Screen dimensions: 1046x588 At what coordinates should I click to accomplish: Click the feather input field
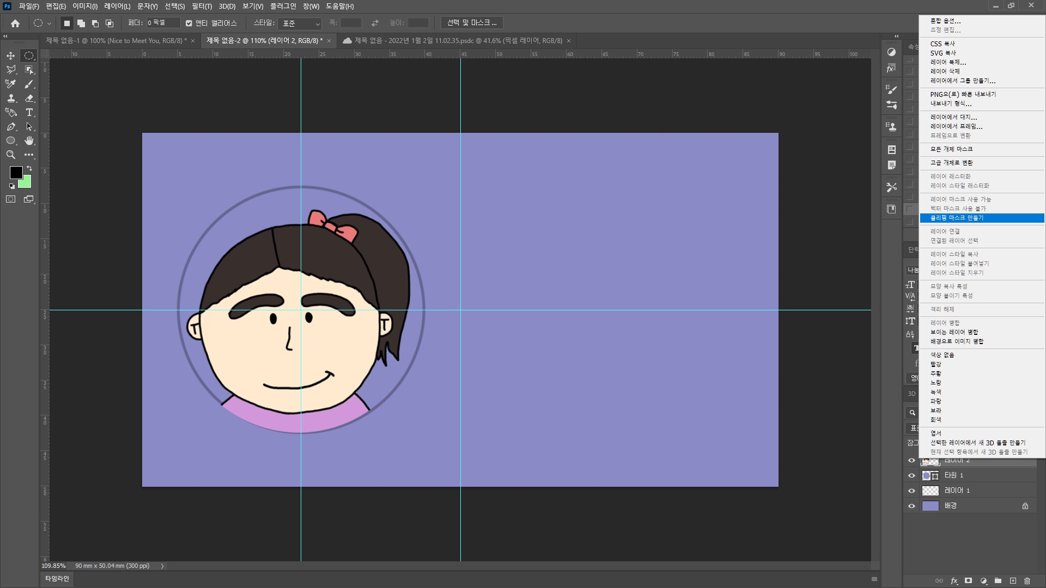[x=162, y=23]
